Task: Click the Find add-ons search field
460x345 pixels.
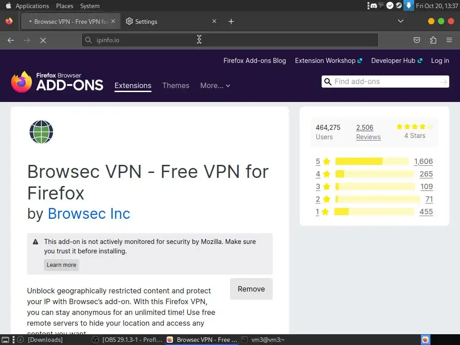Action: click(x=385, y=82)
